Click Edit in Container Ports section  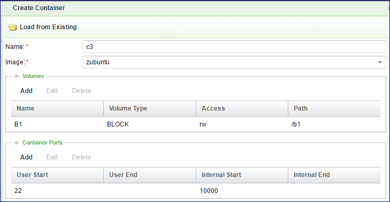(x=52, y=157)
